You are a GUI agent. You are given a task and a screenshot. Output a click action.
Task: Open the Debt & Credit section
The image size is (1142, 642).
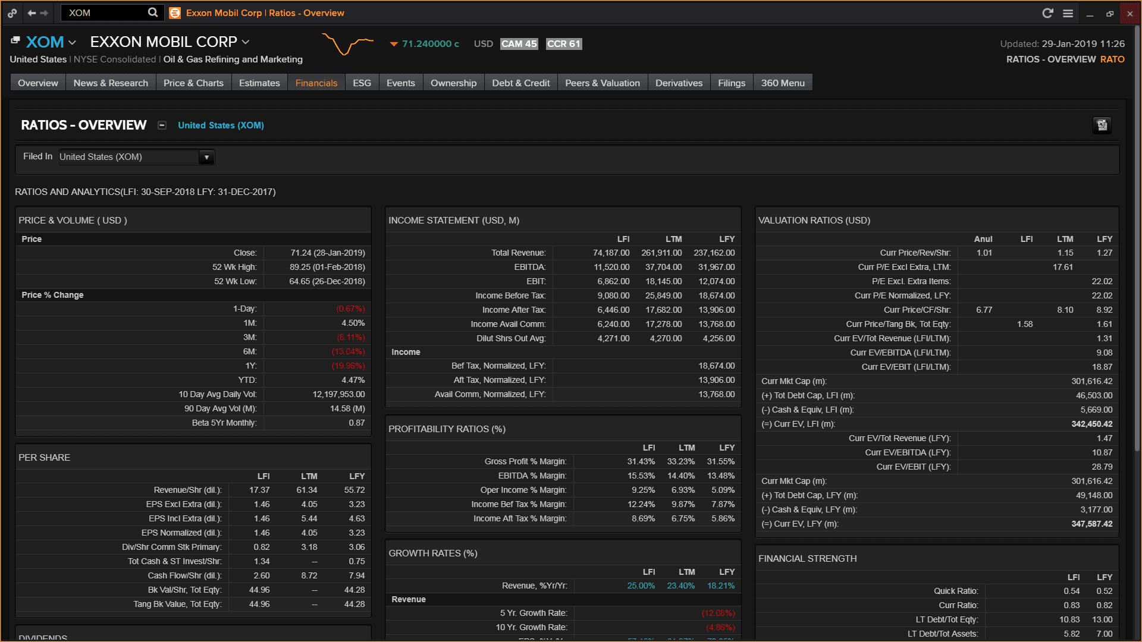click(x=520, y=82)
